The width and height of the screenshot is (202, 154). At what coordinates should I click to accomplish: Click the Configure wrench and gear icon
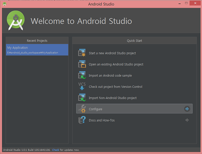[82, 109]
